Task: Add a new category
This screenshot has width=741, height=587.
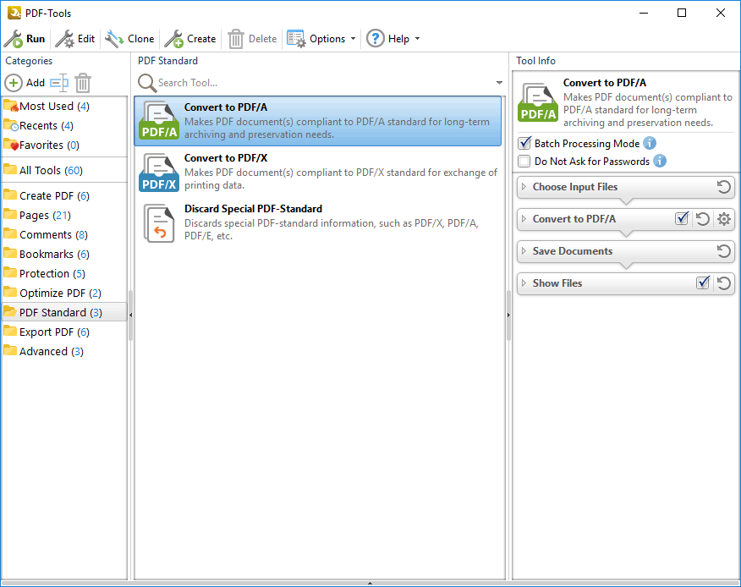Action: point(25,83)
